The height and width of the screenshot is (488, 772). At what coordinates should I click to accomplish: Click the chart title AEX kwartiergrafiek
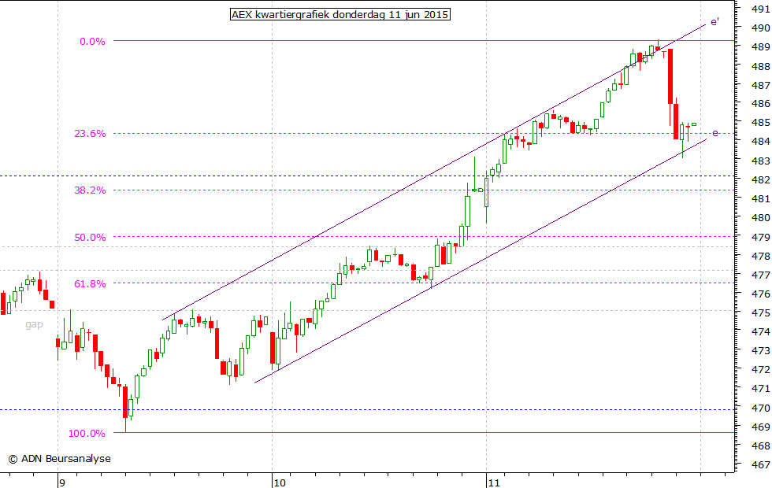pos(340,14)
